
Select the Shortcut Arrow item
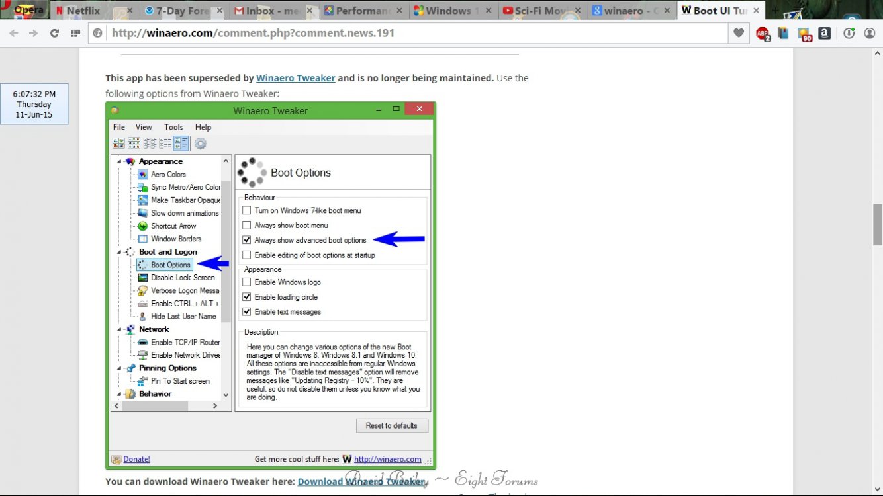coord(167,226)
